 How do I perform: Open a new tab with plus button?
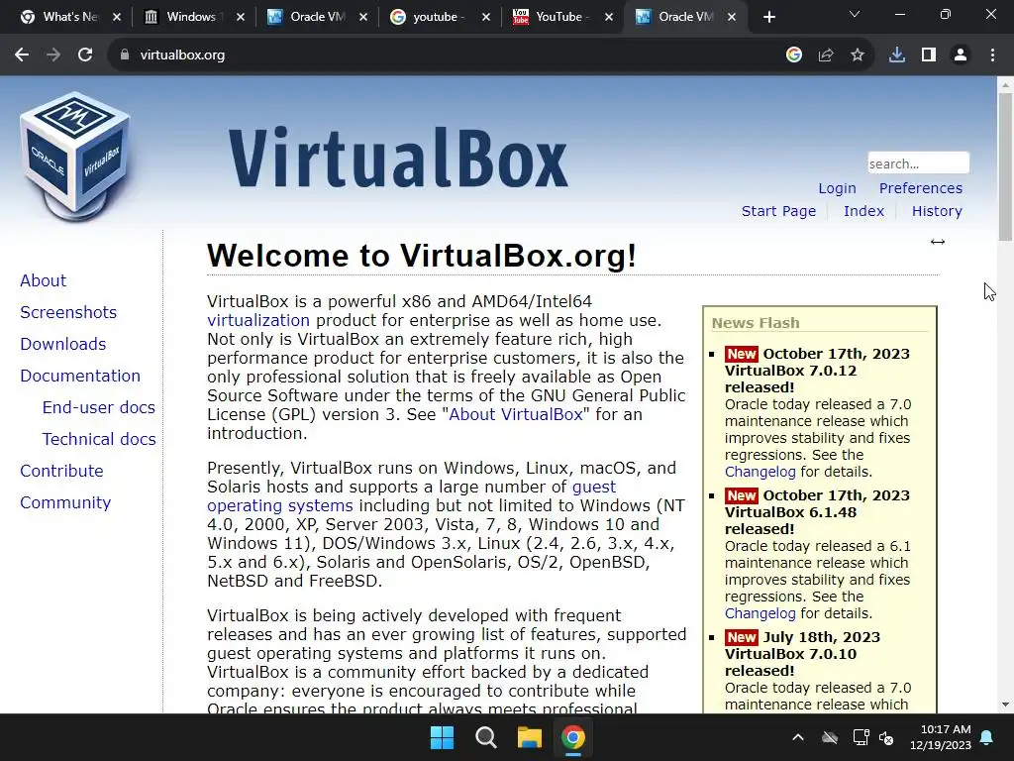pyautogui.click(x=768, y=18)
